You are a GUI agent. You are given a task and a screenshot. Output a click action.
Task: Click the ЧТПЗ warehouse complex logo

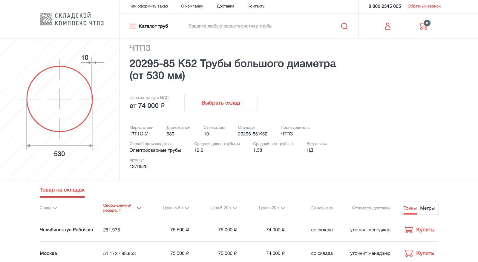[x=72, y=19]
